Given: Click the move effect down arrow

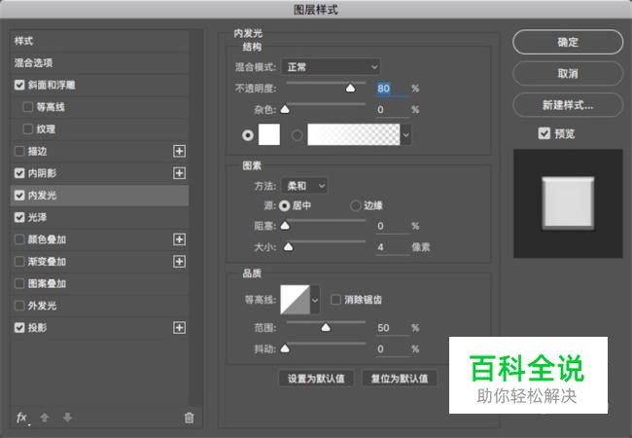Looking at the screenshot, I should 67,418.
